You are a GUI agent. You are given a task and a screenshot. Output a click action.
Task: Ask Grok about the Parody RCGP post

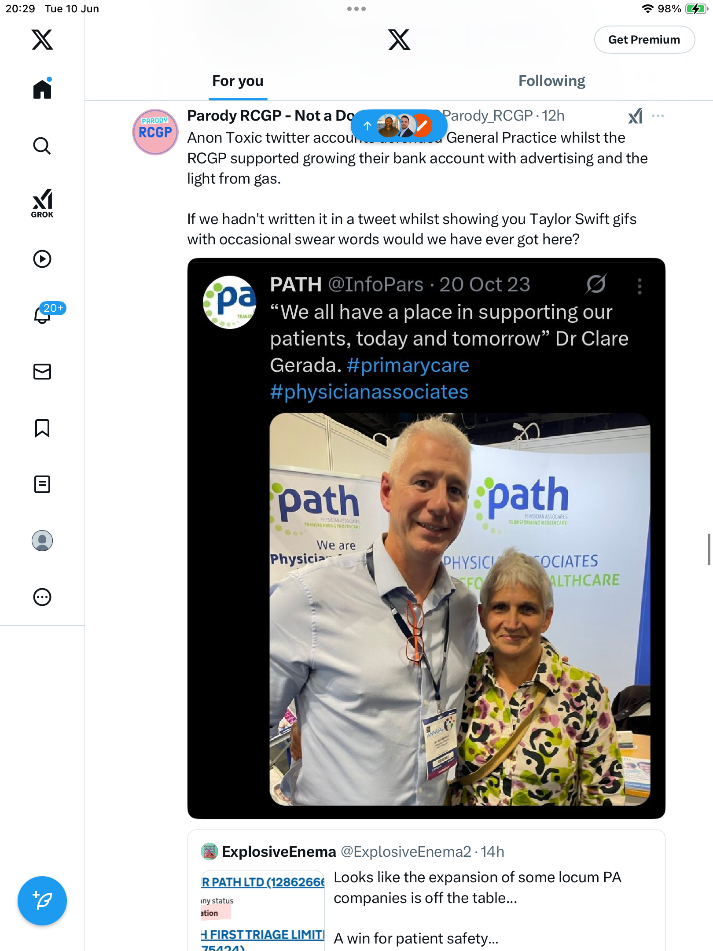635,116
